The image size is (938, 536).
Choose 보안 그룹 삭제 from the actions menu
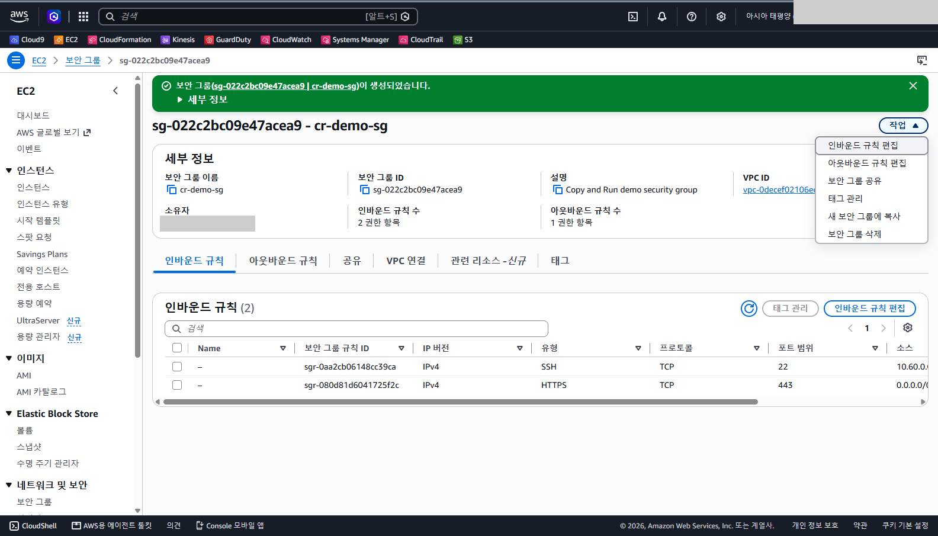(872, 234)
